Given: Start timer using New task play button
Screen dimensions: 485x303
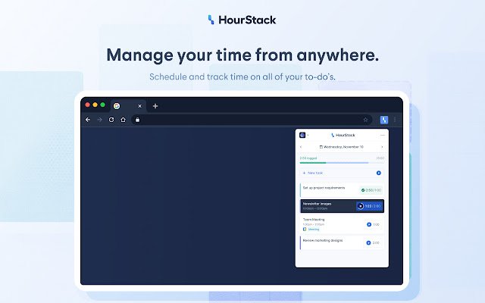Looking at the screenshot, I should (x=379, y=173).
